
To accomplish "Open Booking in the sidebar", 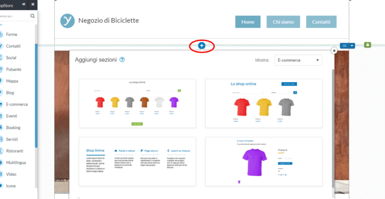I will click(13, 127).
